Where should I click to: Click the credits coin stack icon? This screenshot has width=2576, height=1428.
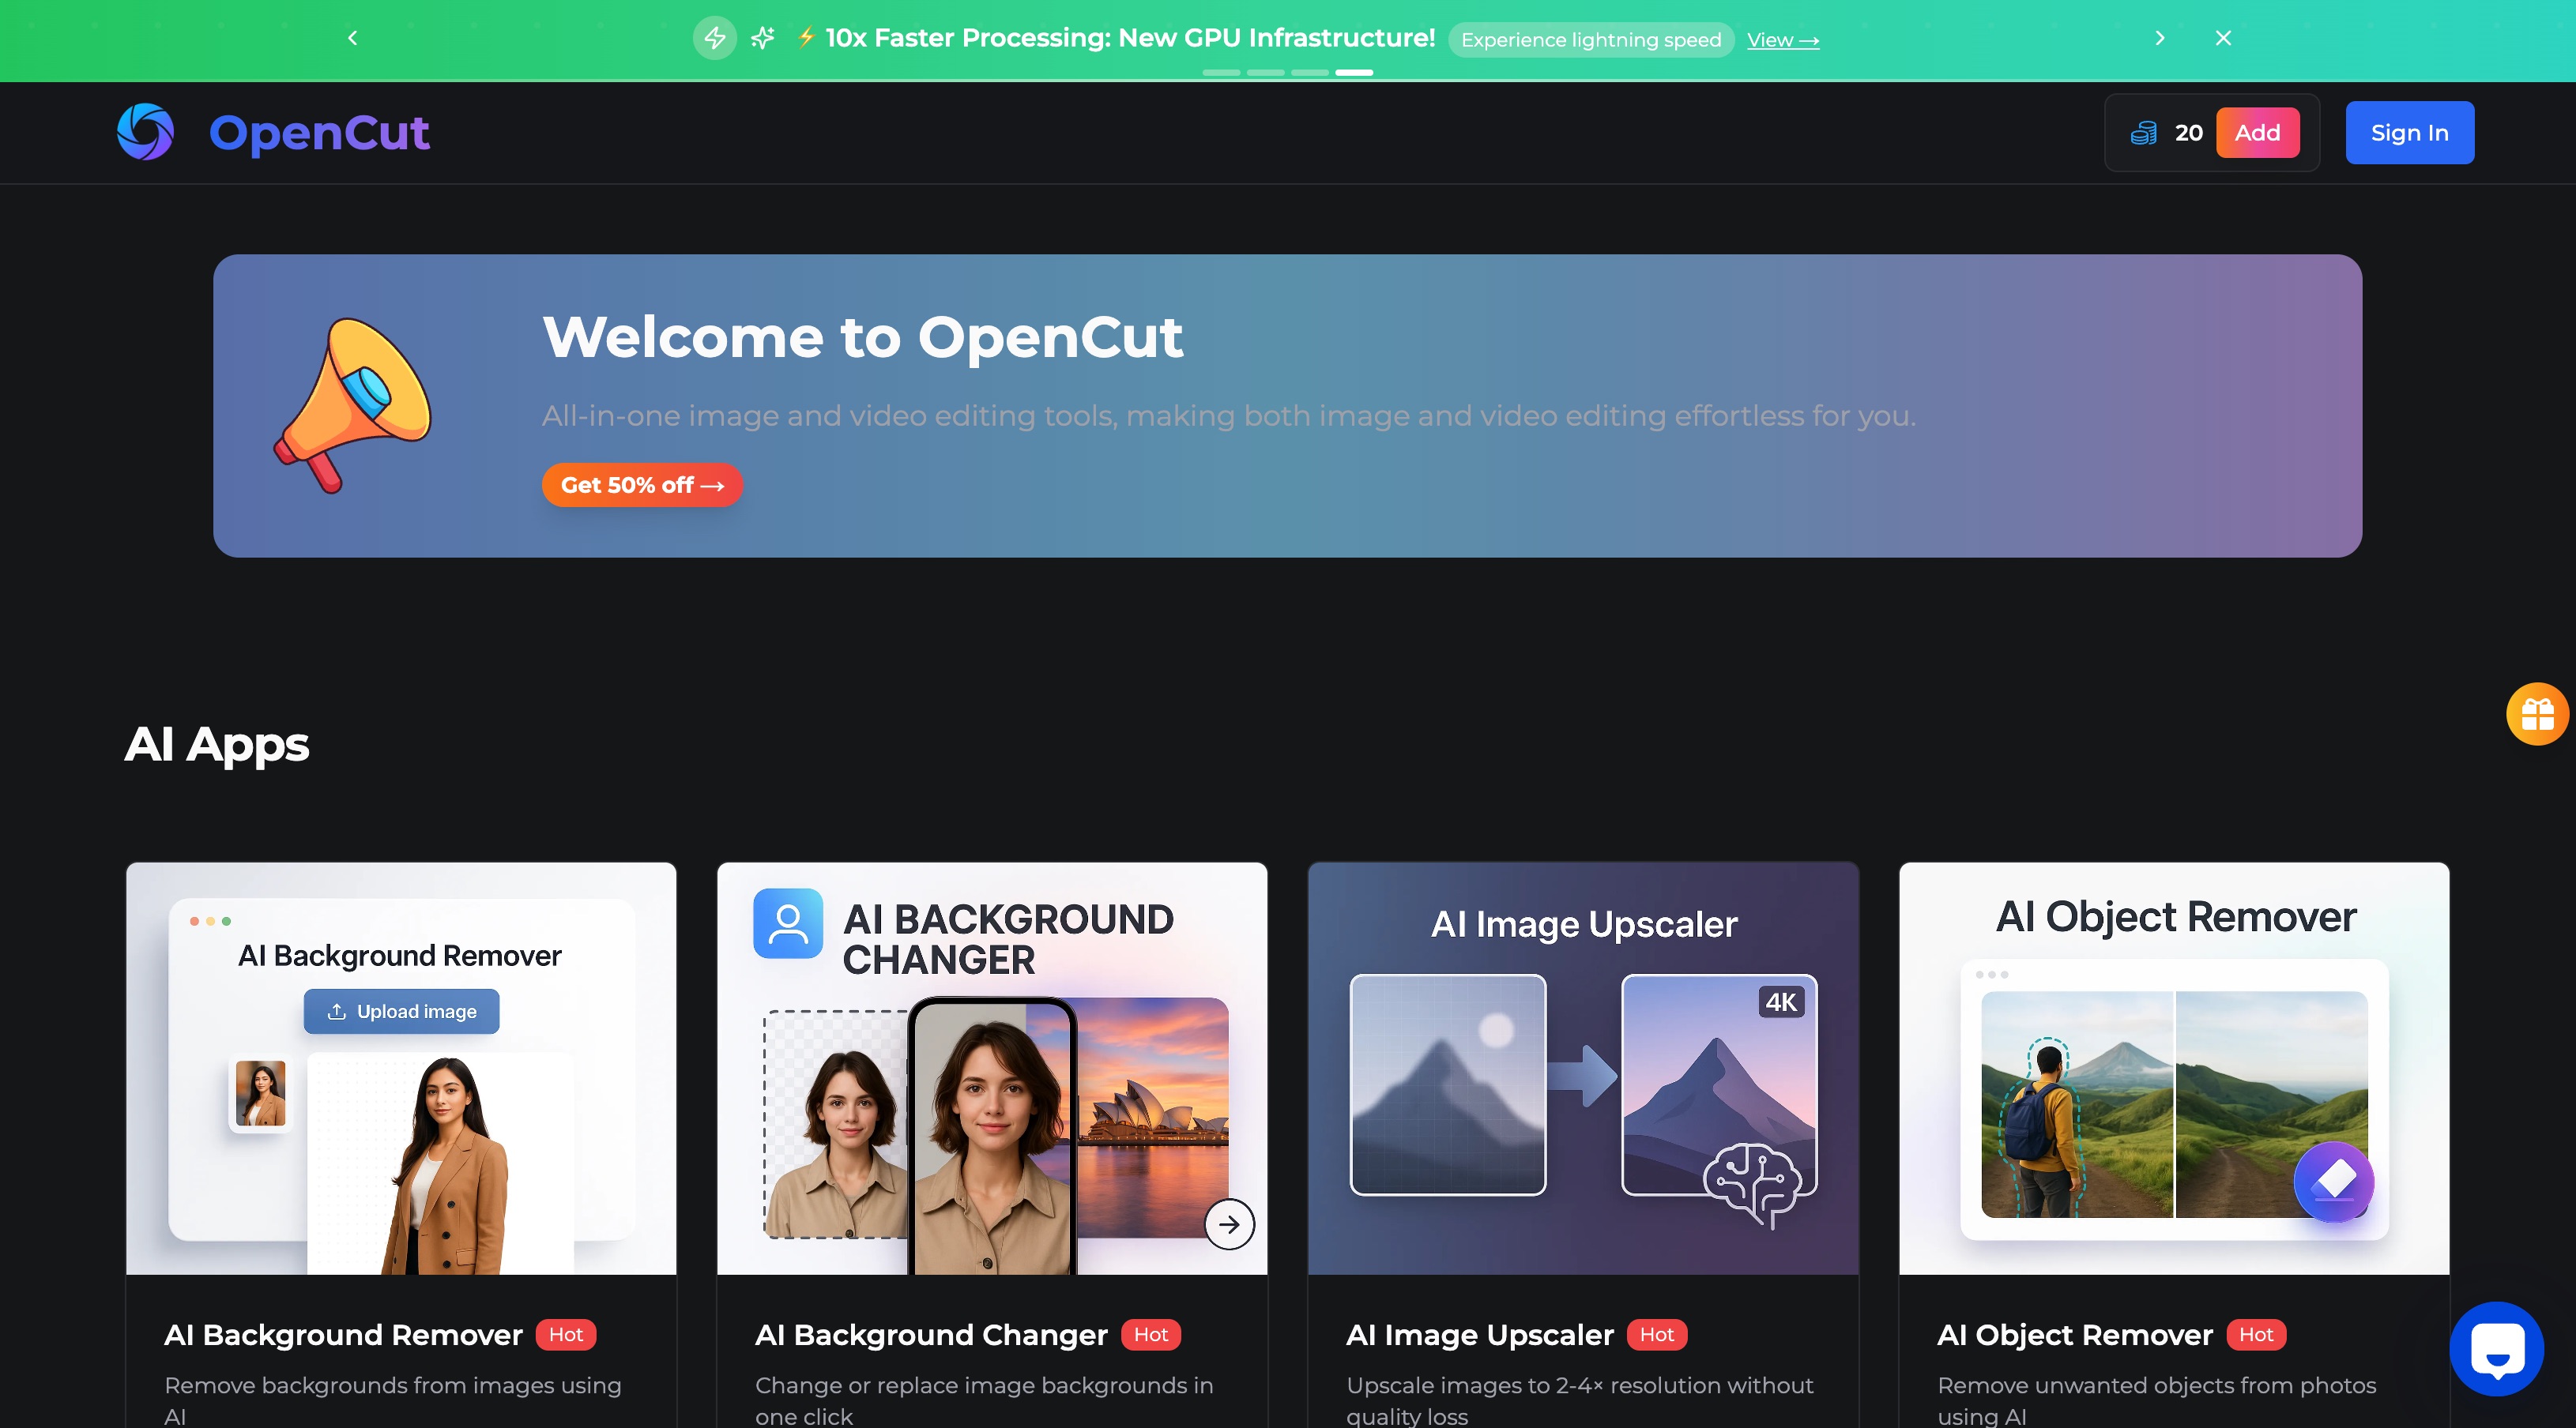(x=2143, y=133)
